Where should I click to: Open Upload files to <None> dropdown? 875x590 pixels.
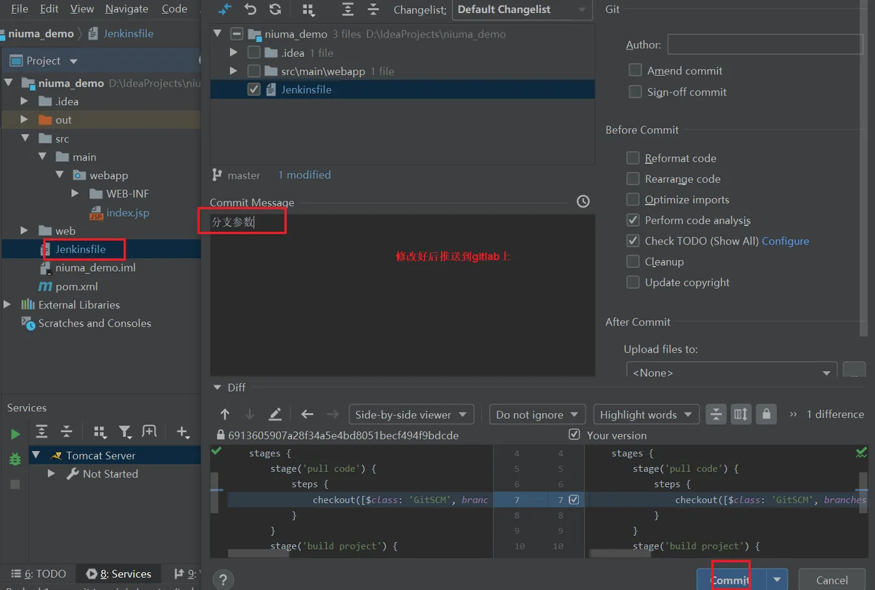tap(731, 370)
